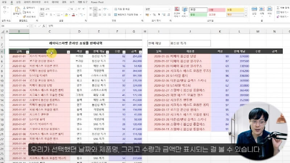Image resolution: width=290 pixels, height=163 pixels.
Task: Click the Clear (지우기) button
Action: [282, 17]
